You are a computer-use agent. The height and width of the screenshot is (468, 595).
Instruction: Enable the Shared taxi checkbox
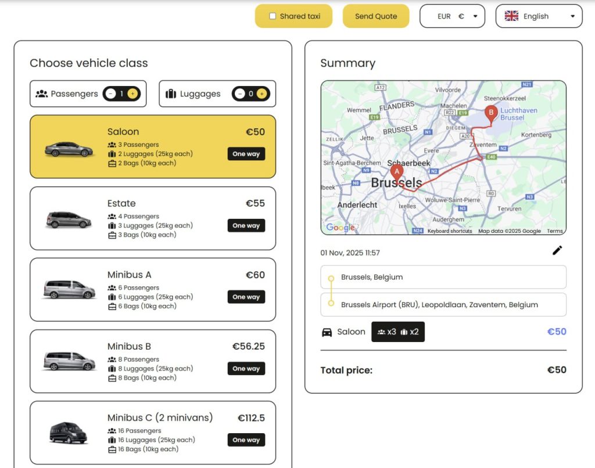click(272, 16)
